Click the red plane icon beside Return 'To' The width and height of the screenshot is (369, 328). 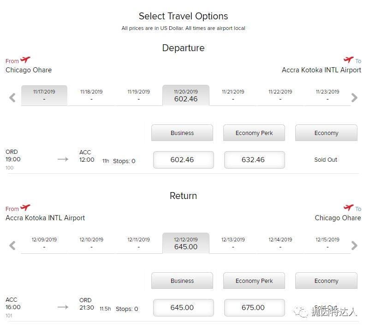click(x=348, y=208)
